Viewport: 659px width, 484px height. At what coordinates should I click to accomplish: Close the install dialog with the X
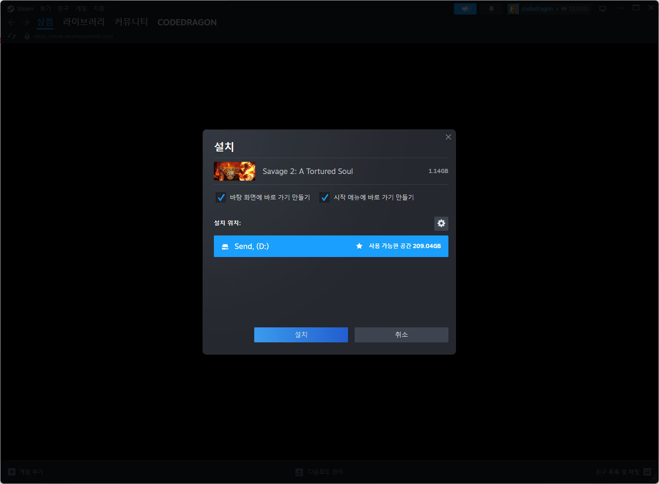click(x=448, y=137)
